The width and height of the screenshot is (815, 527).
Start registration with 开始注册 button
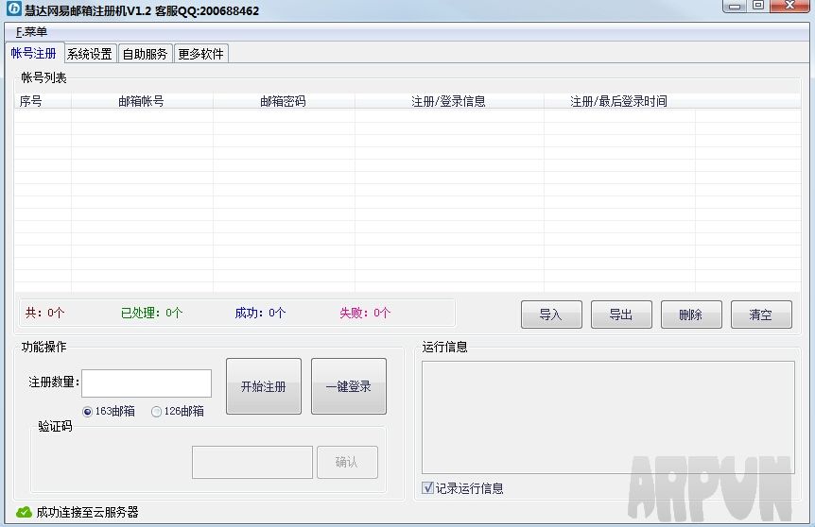[x=264, y=386]
